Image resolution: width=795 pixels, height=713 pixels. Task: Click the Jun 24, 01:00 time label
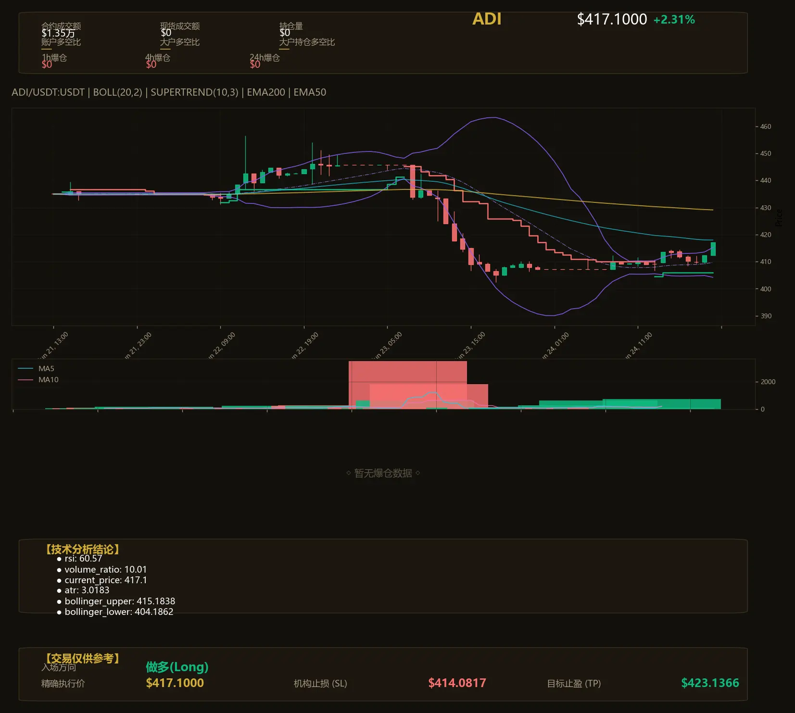(555, 346)
